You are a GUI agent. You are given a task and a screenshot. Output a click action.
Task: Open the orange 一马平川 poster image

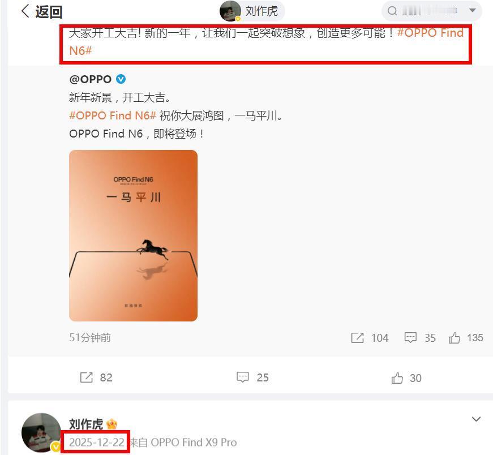coord(134,235)
